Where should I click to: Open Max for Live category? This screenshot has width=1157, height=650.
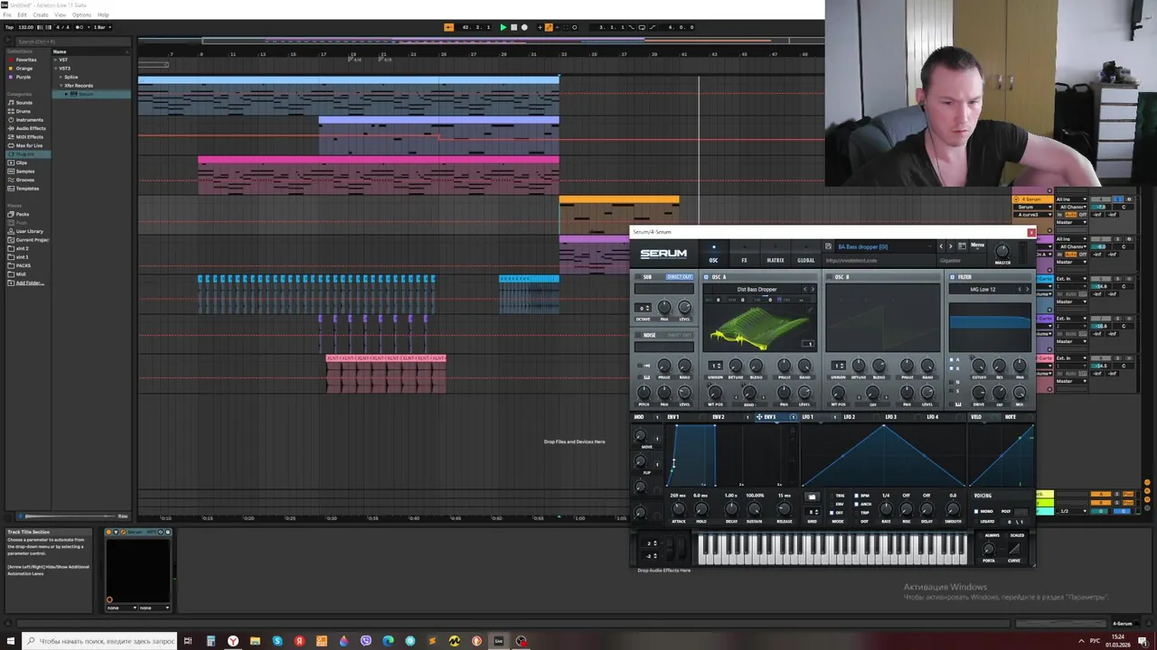click(x=29, y=145)
